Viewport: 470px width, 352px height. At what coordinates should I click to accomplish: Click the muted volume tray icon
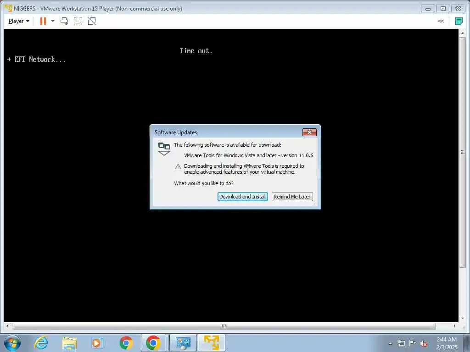point(424,344)
